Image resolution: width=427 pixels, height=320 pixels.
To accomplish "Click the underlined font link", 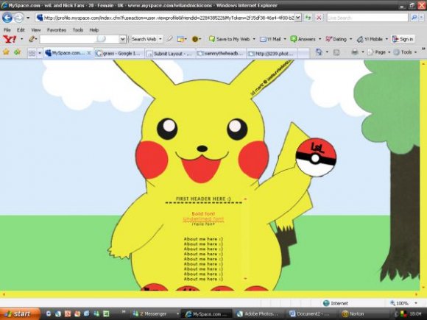I will 203,219.
